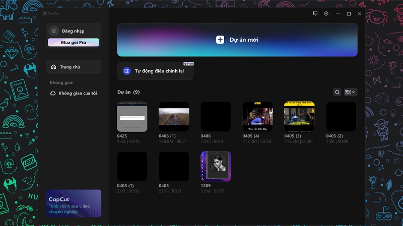Maximize the CapCut window

349,14
